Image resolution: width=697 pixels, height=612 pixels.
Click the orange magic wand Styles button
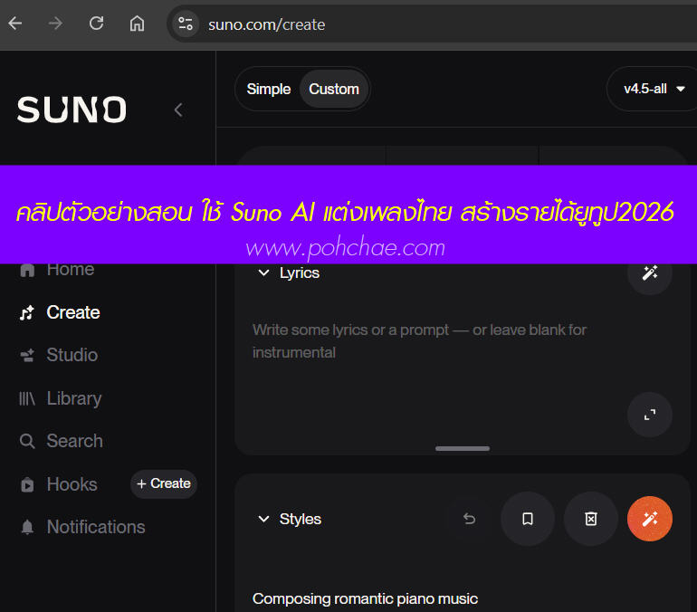point(649,519)
